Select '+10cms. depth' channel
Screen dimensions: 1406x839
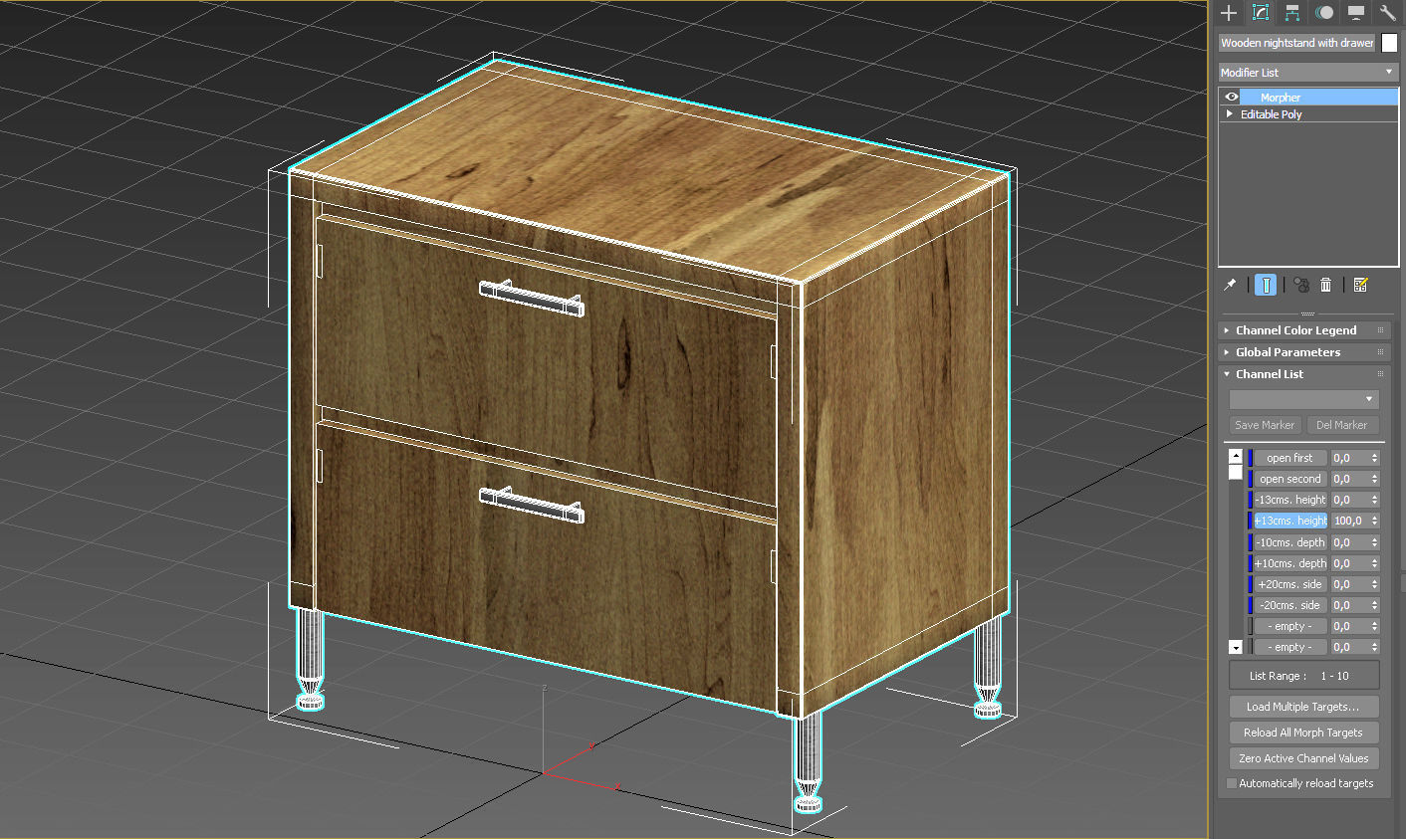[x=1290, y=563]
